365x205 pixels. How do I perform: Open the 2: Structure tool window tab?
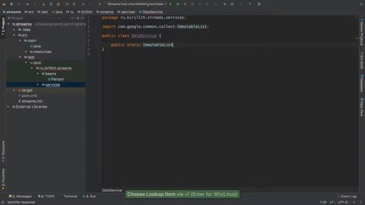[3, 151]
